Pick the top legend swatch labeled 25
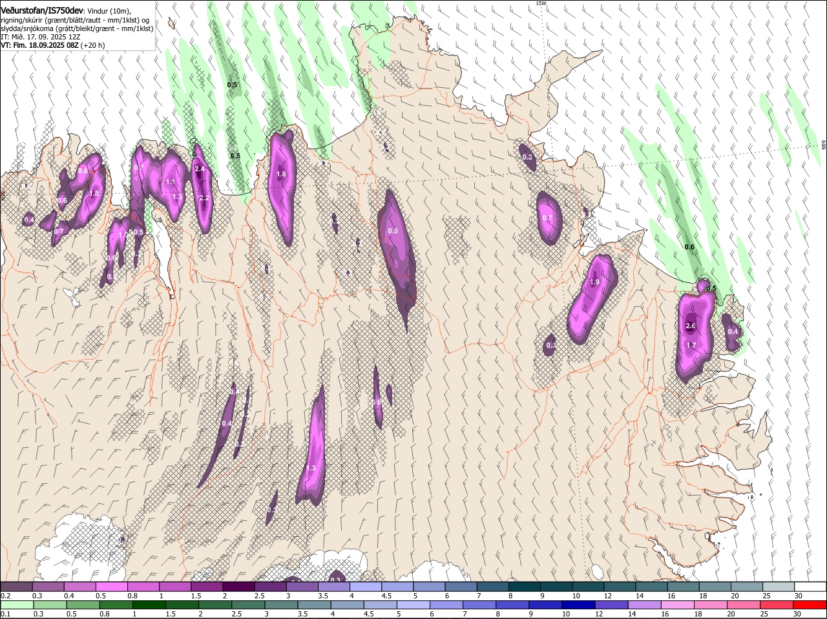Viewport: 827px width, 619px height. click(779, 587)
